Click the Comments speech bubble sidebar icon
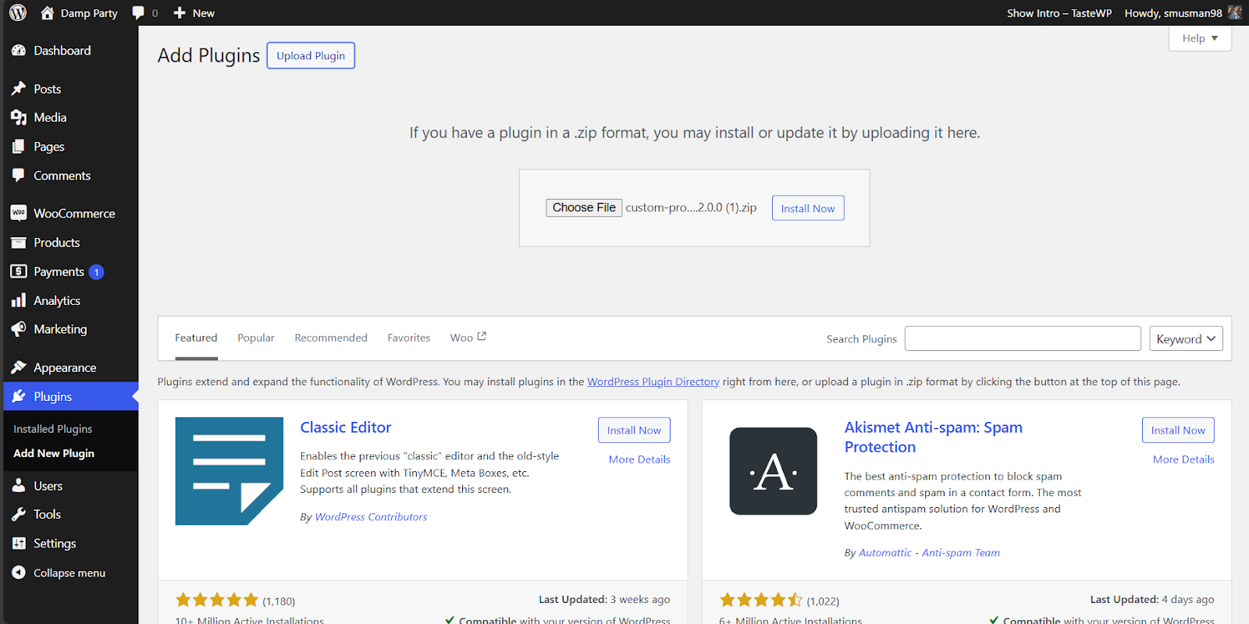This screenshot has height=624, width=1249. coord(19,175)
